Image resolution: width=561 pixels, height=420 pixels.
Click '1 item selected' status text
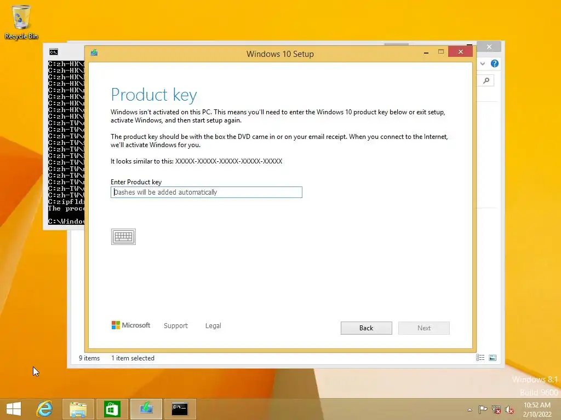(133, 358)
